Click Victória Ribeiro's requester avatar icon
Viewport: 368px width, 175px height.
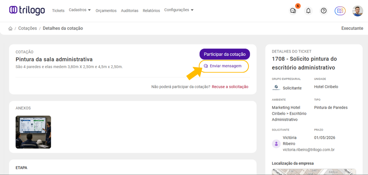[276, 143]
